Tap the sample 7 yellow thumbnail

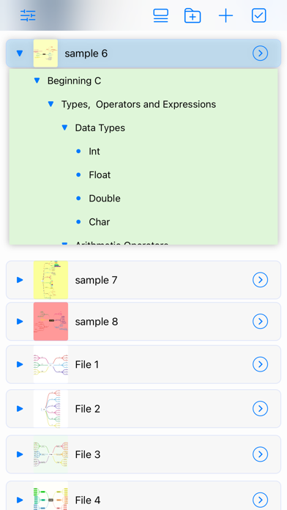51,280
